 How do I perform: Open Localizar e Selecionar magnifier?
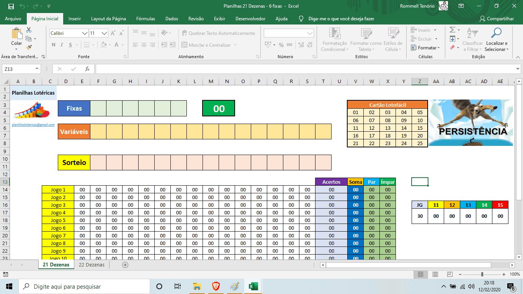(x=496, y=34)
